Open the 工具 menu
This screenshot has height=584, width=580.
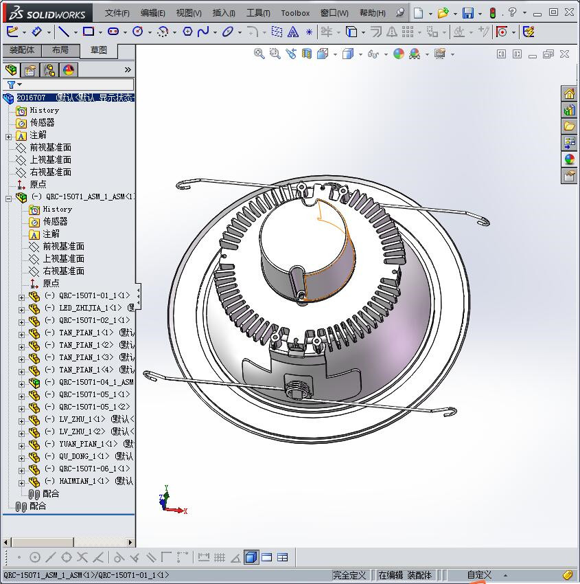tap(259, 13)
